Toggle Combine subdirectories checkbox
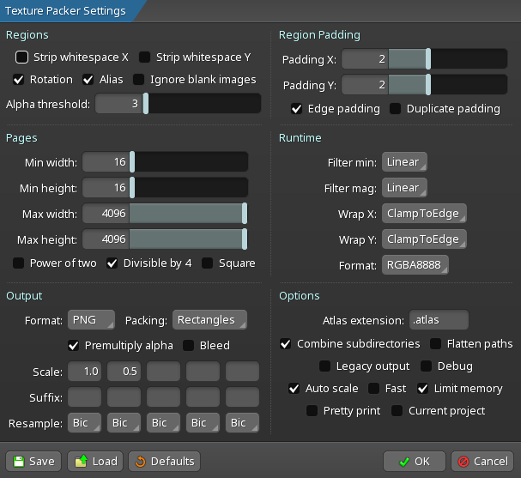Viewport: 521px width, 478px height. click(286, 344)
